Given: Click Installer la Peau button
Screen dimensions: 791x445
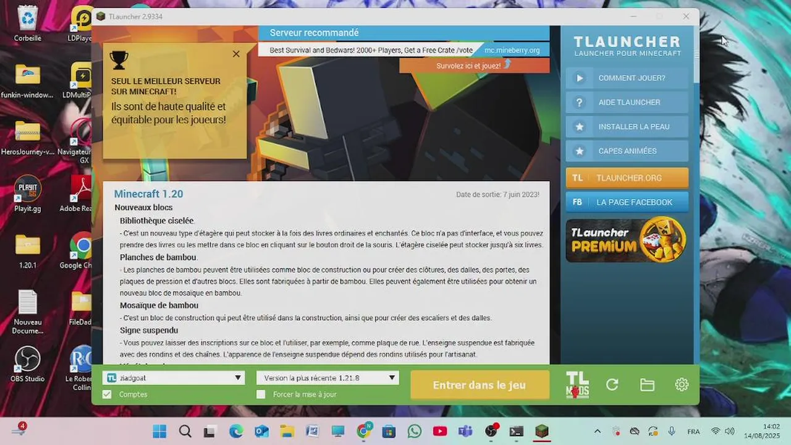Looking at the screenshot, I should click(x=627, y=127).
